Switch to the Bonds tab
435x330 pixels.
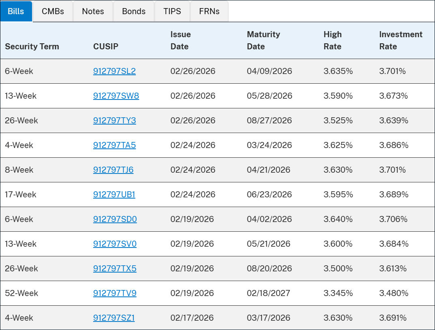[x=134, y=11]
